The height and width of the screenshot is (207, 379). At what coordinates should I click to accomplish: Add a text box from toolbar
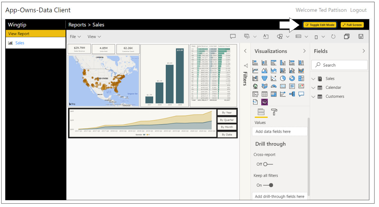tap(266, 37)
